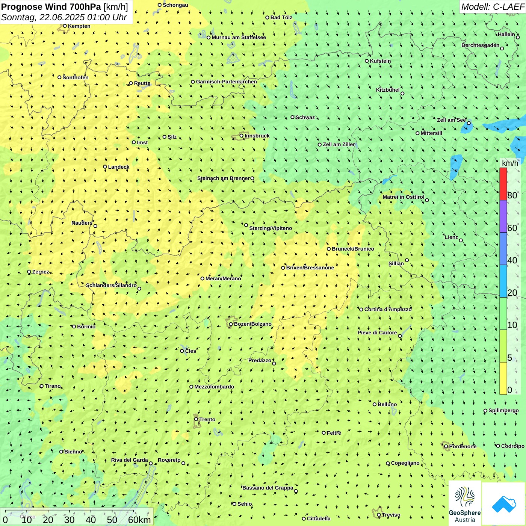The image size is (526, 526).
Task: Click the red 80 km/h legend color
Action: tap(503, 184)
